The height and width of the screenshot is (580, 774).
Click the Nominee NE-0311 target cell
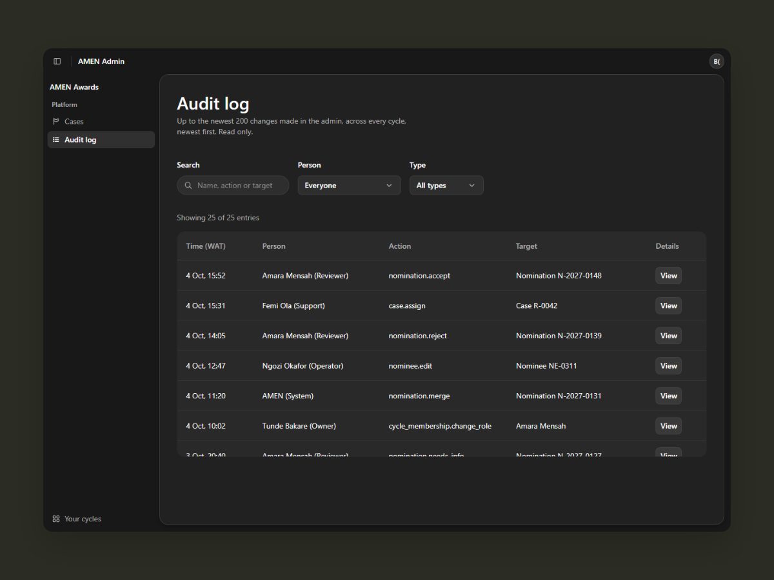[546, 366]
